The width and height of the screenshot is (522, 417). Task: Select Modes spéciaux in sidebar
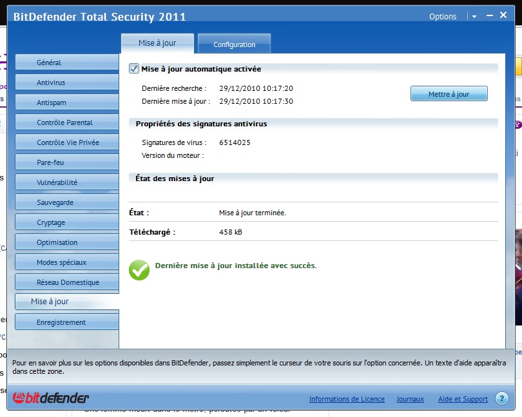tap(67, 262)
